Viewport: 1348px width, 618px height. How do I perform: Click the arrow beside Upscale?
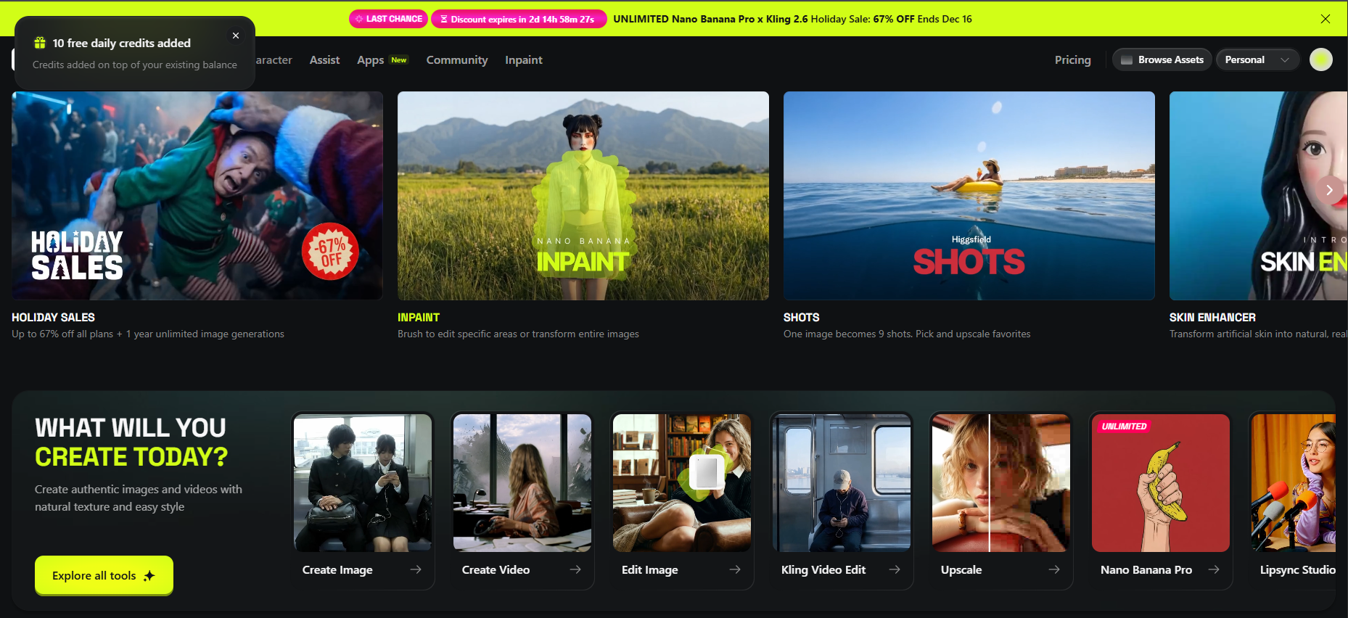[1054, 569]
